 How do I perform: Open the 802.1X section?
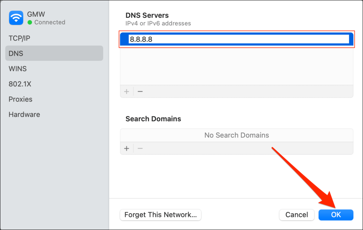54,84
